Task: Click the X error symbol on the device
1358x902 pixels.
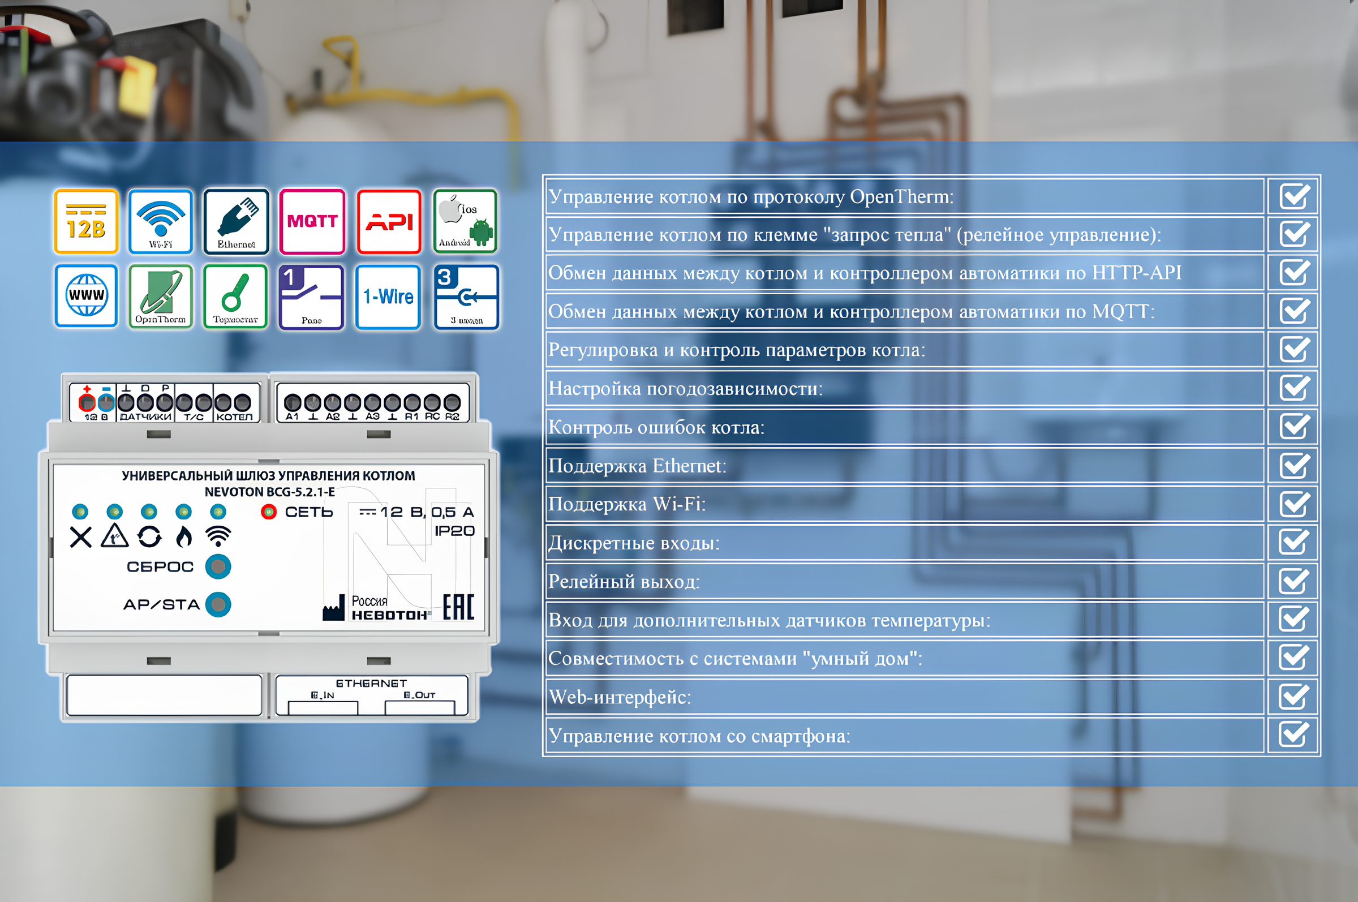Action: coord(80,537)
